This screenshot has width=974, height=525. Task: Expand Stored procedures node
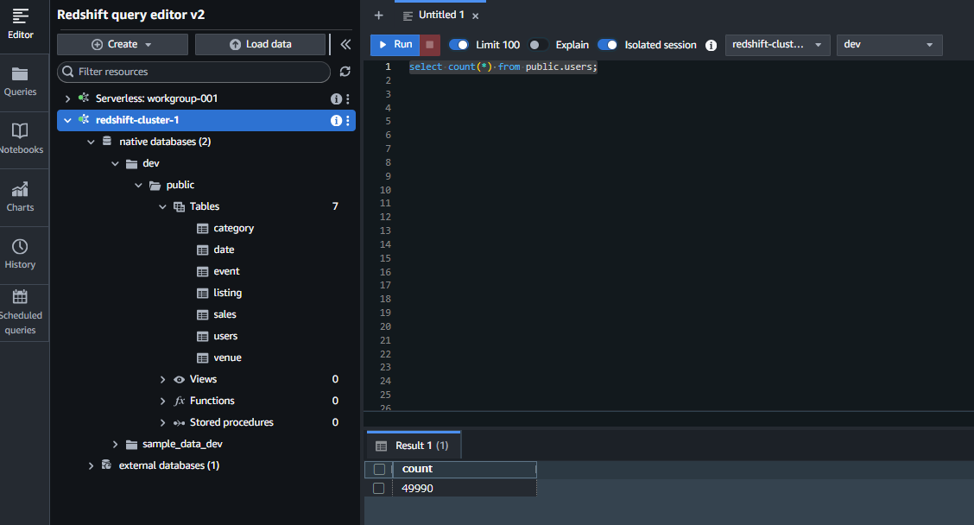coord(162,423)
